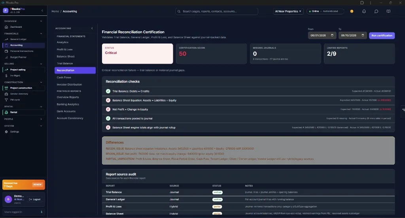Collapse the Financials section

pos(41,34)
